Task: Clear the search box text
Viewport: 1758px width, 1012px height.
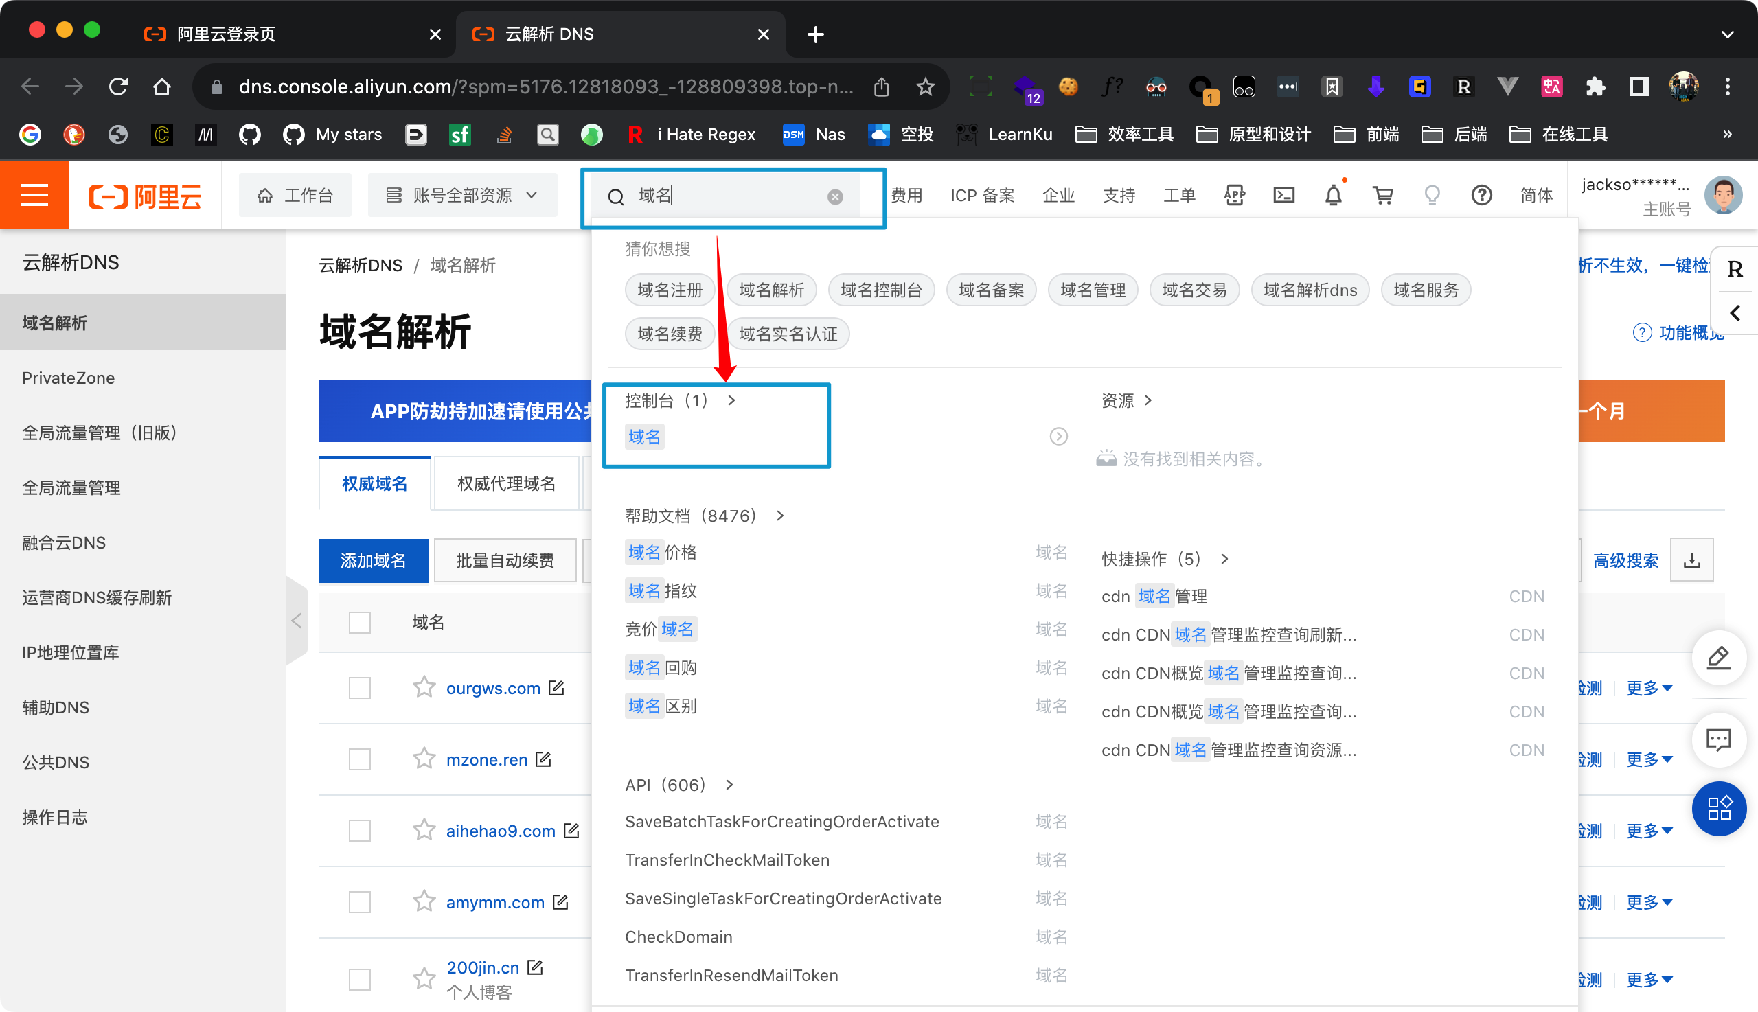Action: click(x=835, y=196)
